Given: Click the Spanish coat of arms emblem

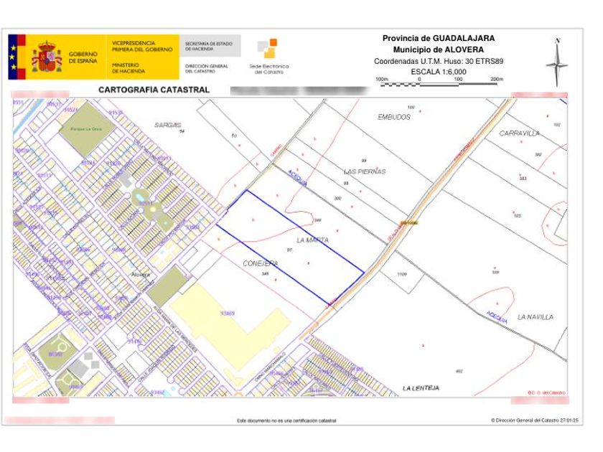Looking at the screenshot, I should pos(47,57).
